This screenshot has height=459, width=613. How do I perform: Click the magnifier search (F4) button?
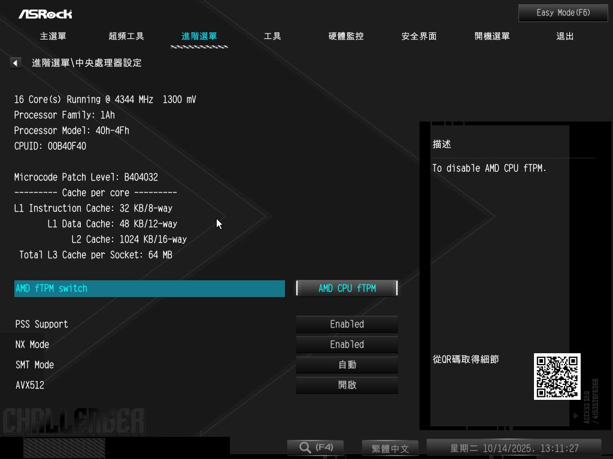[316, 448]
